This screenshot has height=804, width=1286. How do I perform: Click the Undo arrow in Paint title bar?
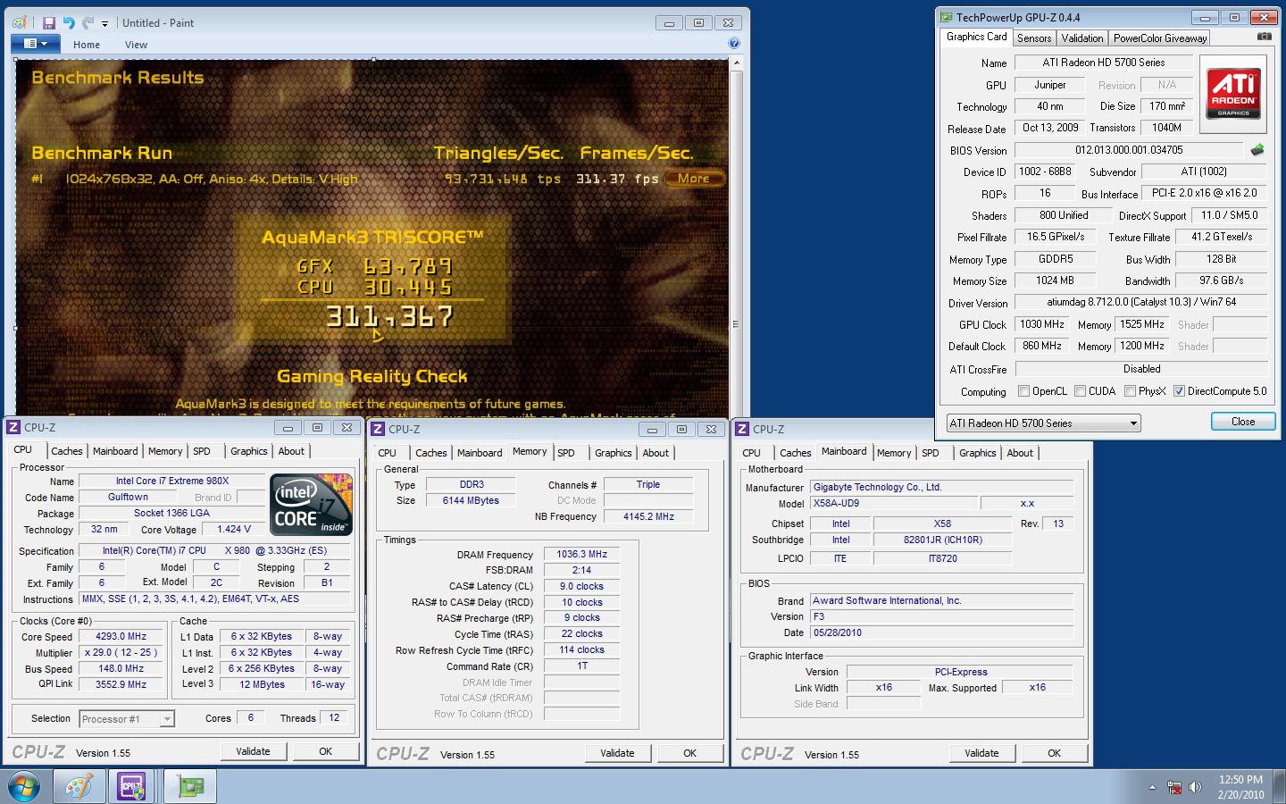click(69, 23)
